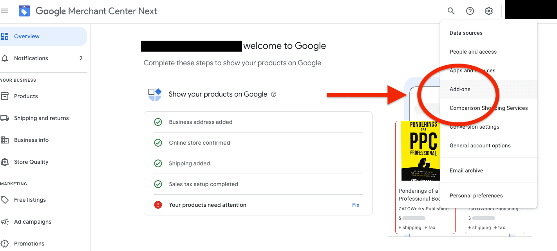Click the Notifications bell icon
The width and height of the screenshot is (557, 251).
click(x=5, y=58)
